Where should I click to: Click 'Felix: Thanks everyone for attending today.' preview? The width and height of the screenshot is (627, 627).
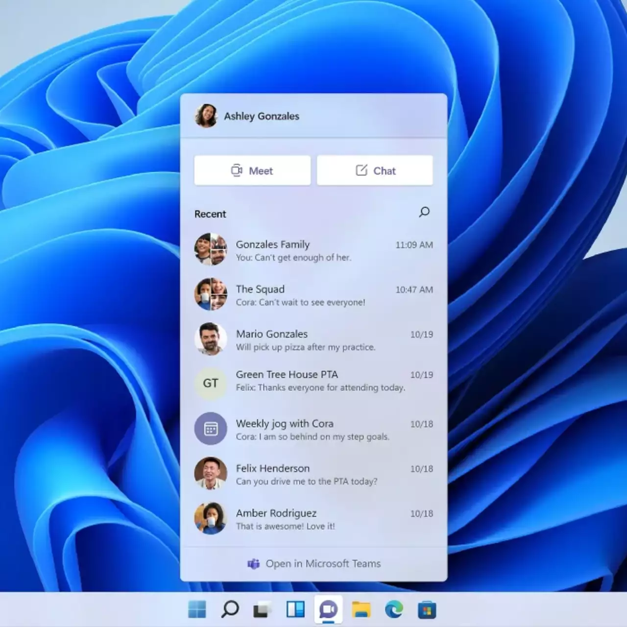point(320,387)
